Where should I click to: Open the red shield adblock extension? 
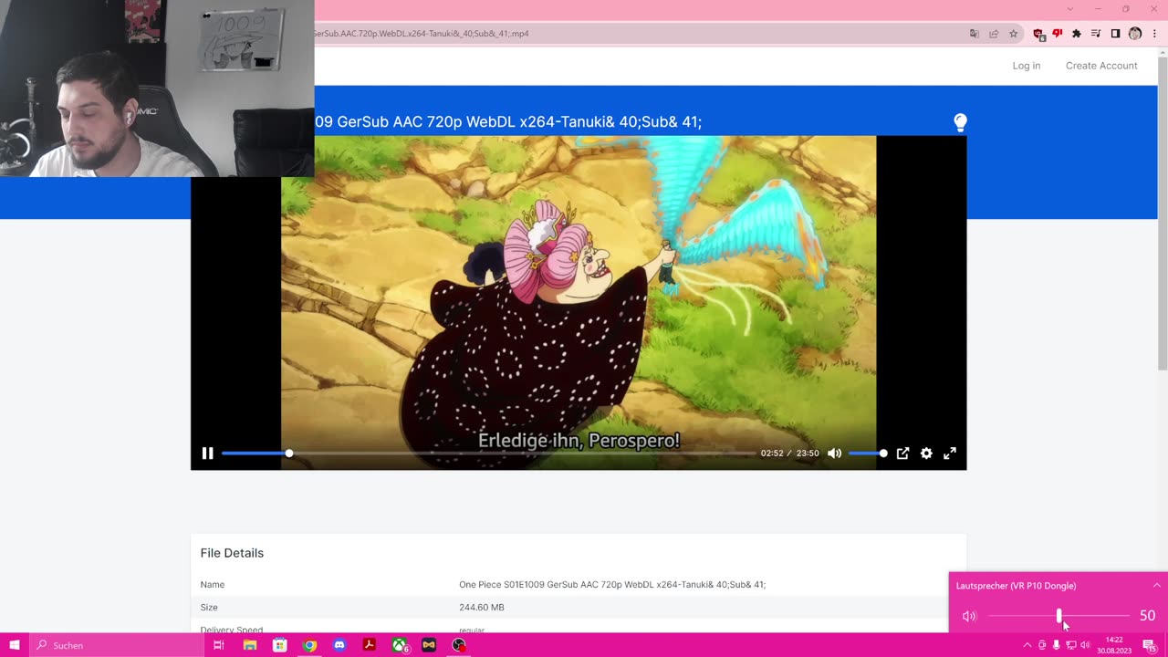[1038, 34]
